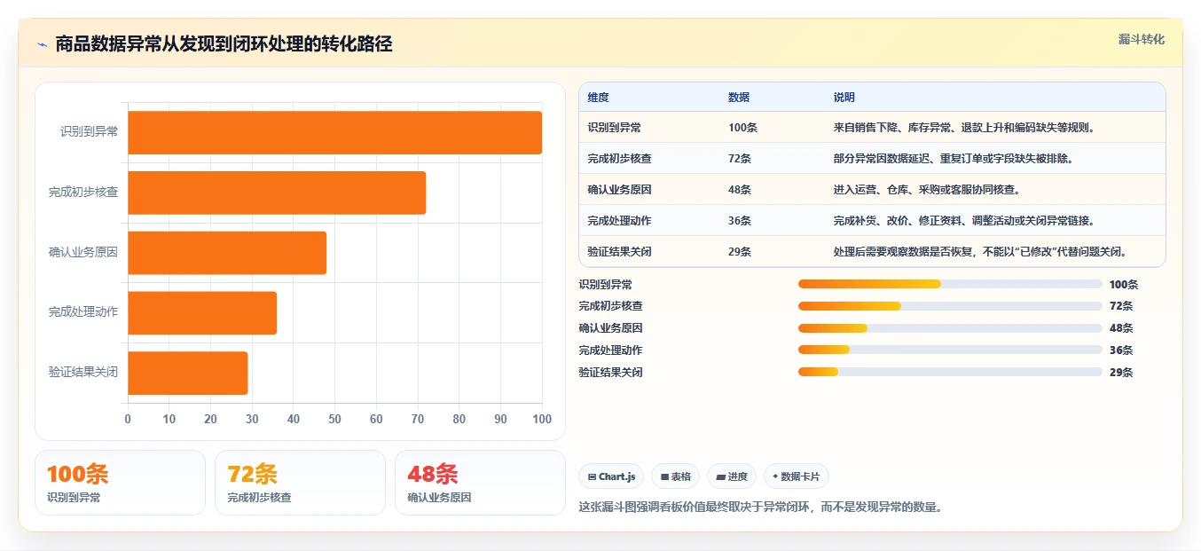Viewport: 1201px width, 551px height.
Task: Select the 进度 chip
Action: tap(732, 476)
